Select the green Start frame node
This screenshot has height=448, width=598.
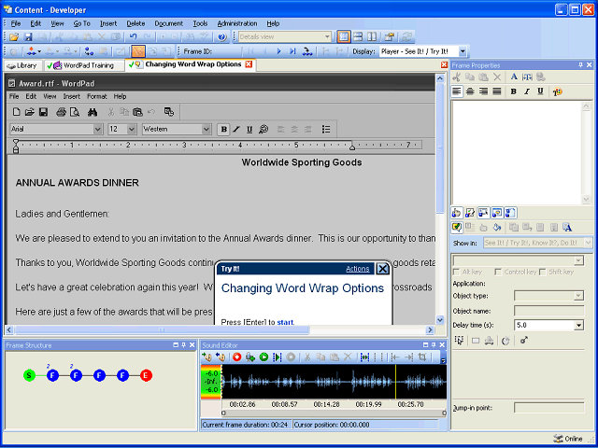tap(30, 375)
